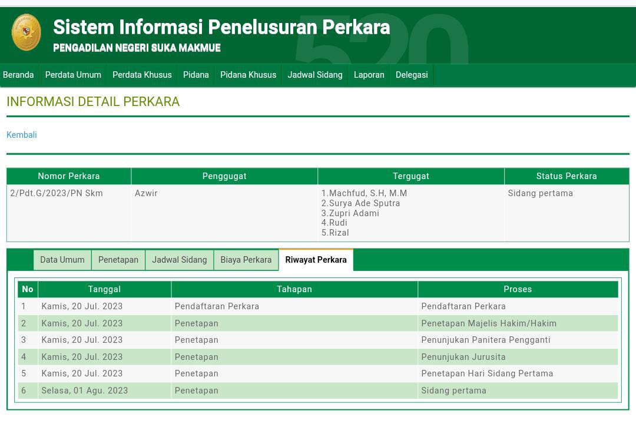Select the Riwayat Perkara tab

(316, 260)
